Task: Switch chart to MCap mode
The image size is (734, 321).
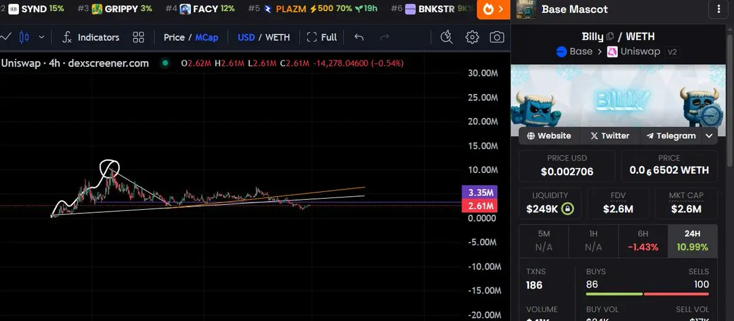Action: click(207, 37)
